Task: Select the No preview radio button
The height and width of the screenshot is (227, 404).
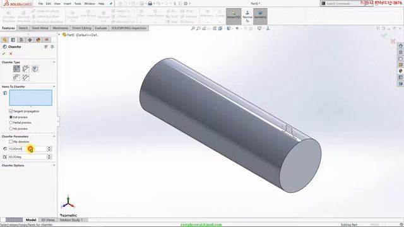Action: pos(11,129)
